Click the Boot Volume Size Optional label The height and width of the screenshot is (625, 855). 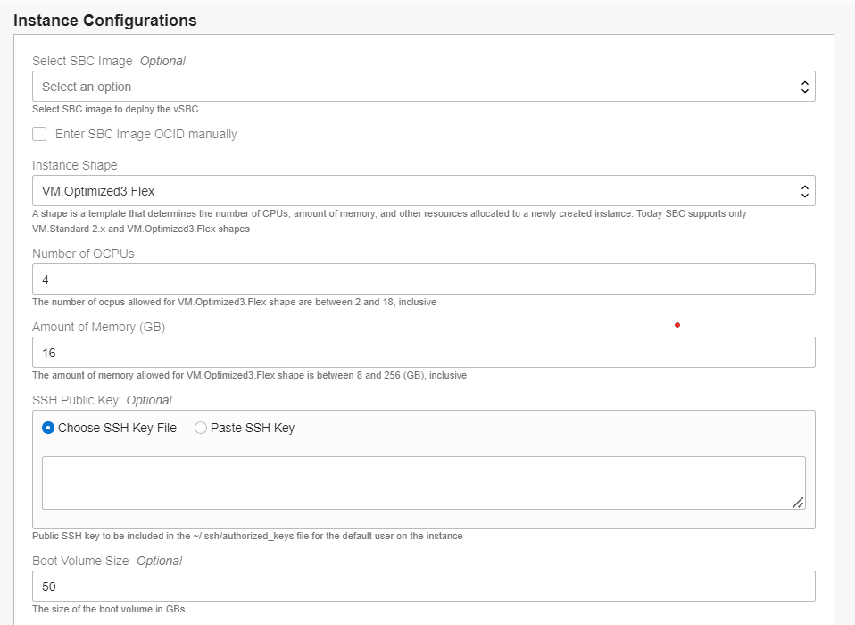(107, 561)
